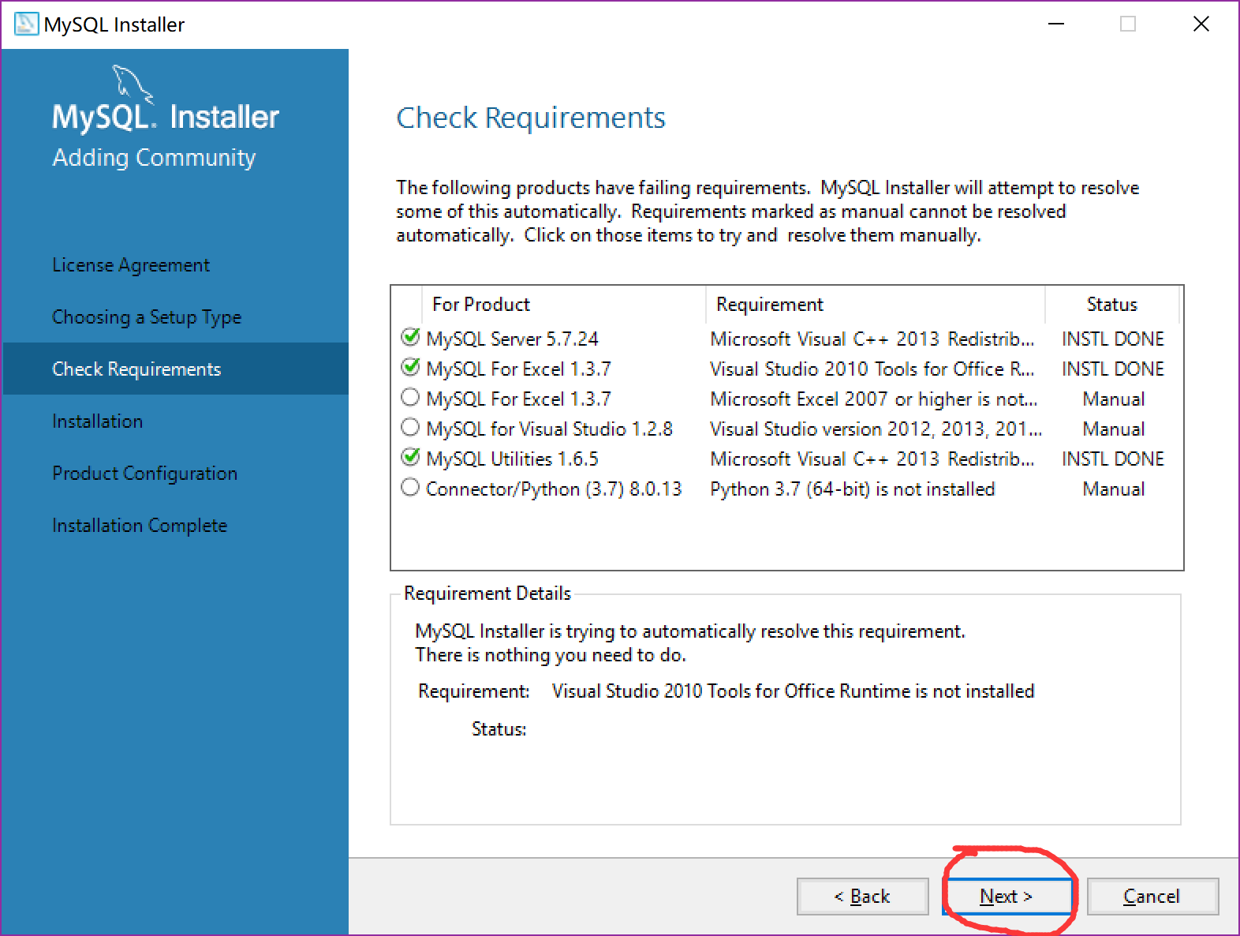The width and height of the screenshot is (1240, 936).
Task: Click Microsoft Excel 2007 or higher requirement
Action: click(x=874, y=399)
